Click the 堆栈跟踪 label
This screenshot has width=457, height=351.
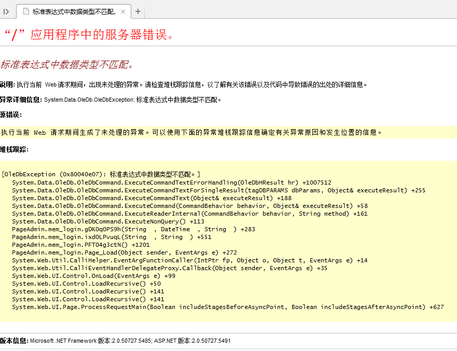click(14, 149)
